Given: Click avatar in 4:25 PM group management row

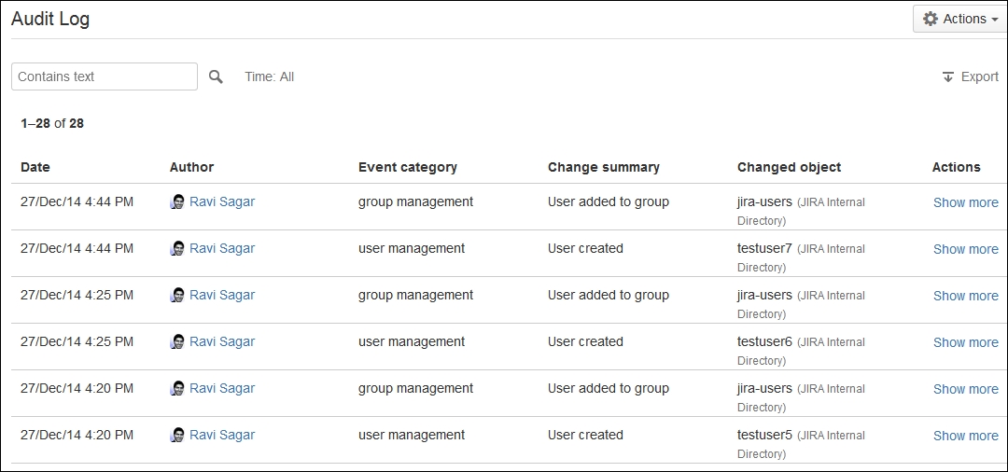Looking at the screenshot, I should 177,295.
